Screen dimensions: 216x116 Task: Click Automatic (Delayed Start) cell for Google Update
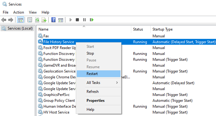(173, 83)
